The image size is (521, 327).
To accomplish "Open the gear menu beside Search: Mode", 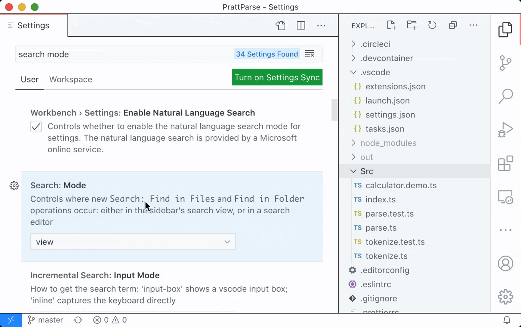I will 14,186.
